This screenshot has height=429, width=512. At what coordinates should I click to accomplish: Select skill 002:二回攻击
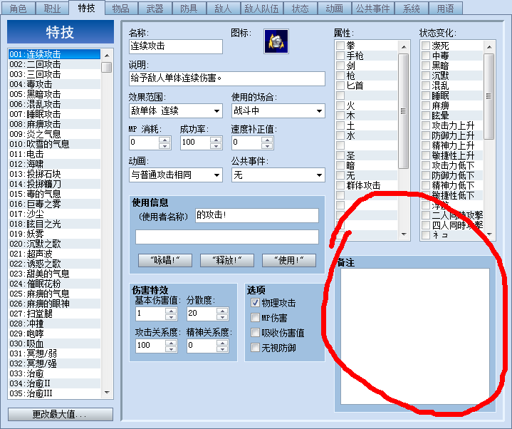click(x=54, y=64)
